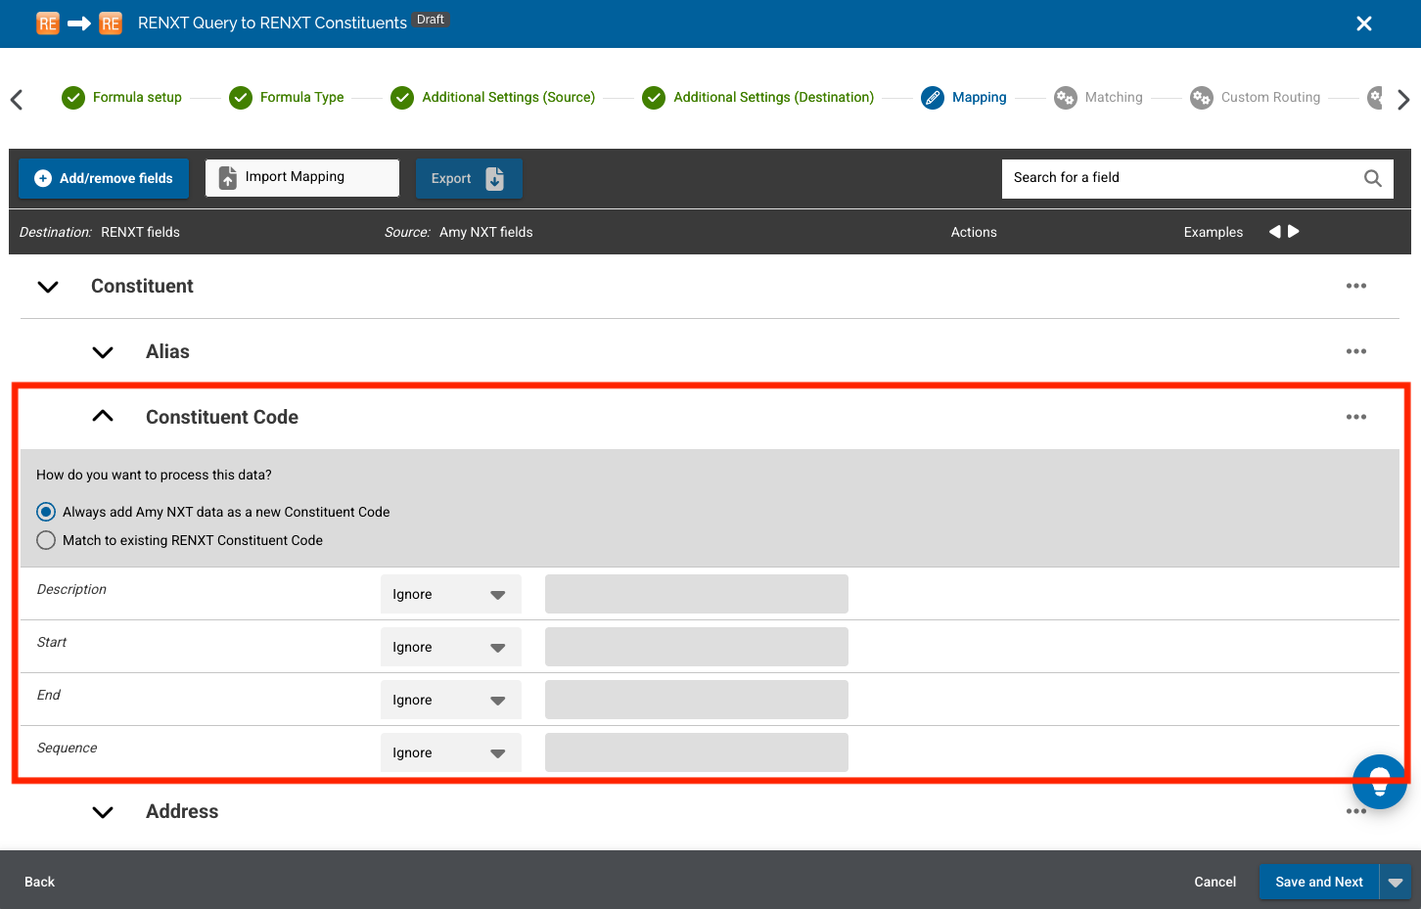Viewport: 1421px width, 909px height.
Task: Click Save and Next
Action: coord(1319,882)
